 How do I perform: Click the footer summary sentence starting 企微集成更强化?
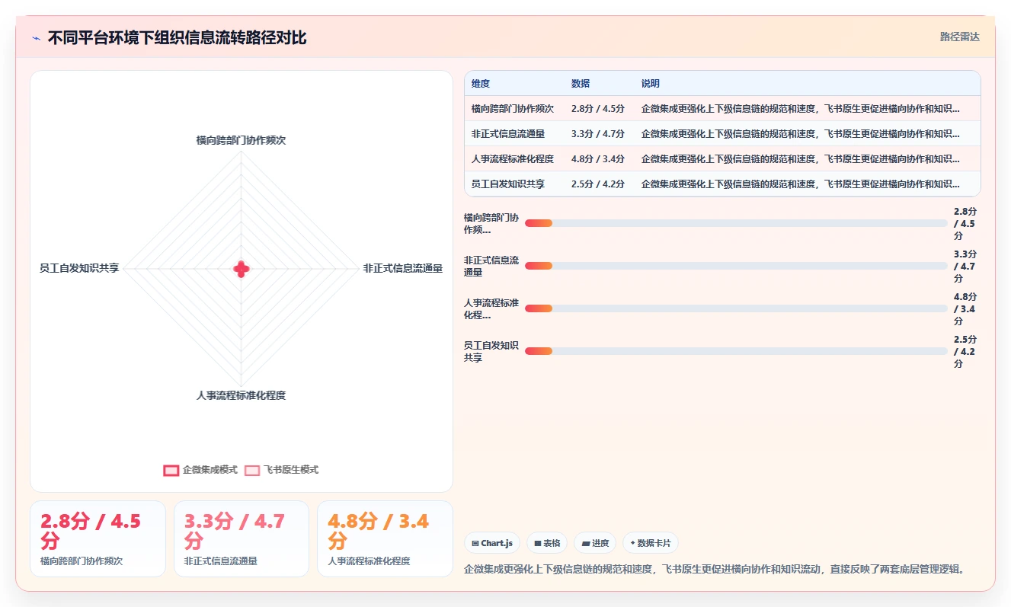[715, 569]
